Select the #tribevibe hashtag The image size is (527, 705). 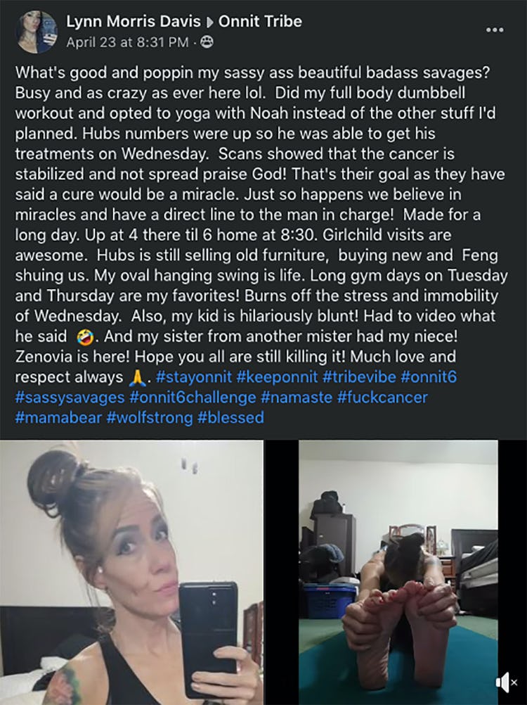359,377
